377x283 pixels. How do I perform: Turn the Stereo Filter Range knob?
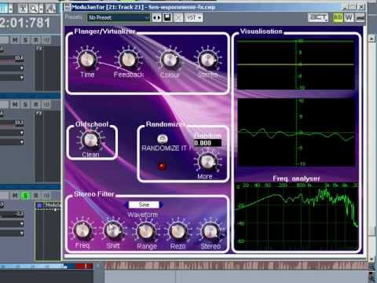(x=146, y=231)
